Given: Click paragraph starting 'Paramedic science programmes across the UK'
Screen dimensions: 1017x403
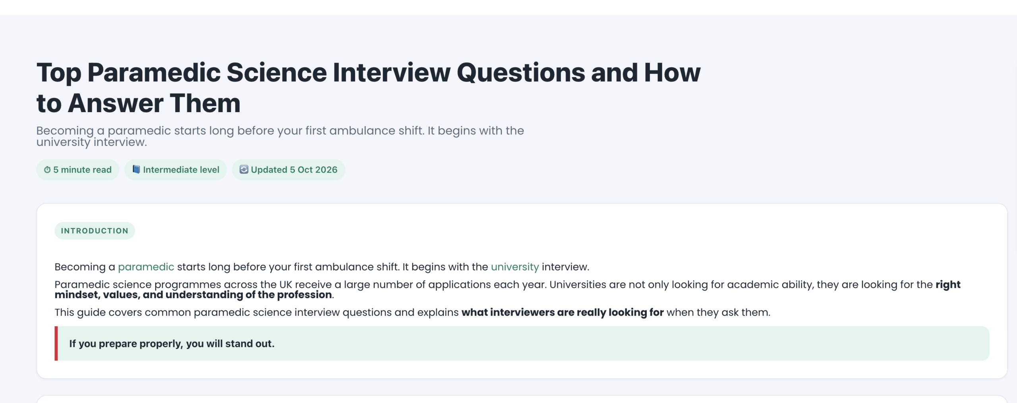Looking at the screenshot, I should [x=507, y=290].
